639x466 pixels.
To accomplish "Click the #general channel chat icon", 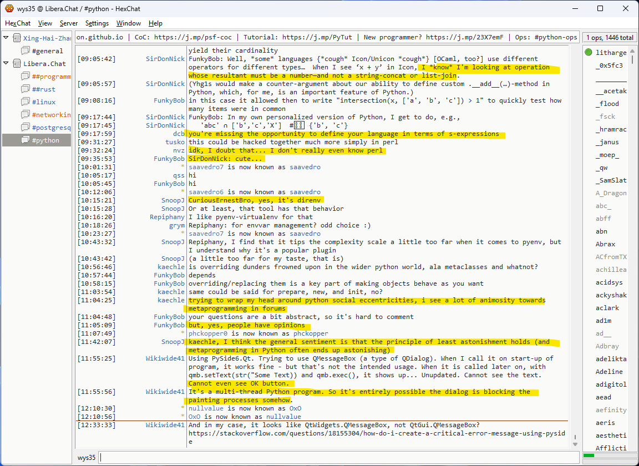I will click(25, 51).
